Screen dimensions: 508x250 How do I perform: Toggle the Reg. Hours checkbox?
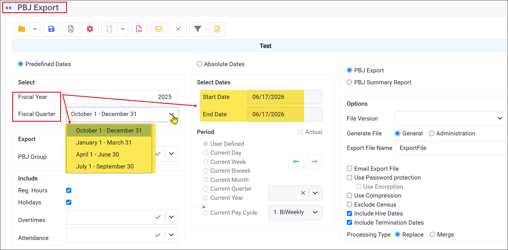69,190
